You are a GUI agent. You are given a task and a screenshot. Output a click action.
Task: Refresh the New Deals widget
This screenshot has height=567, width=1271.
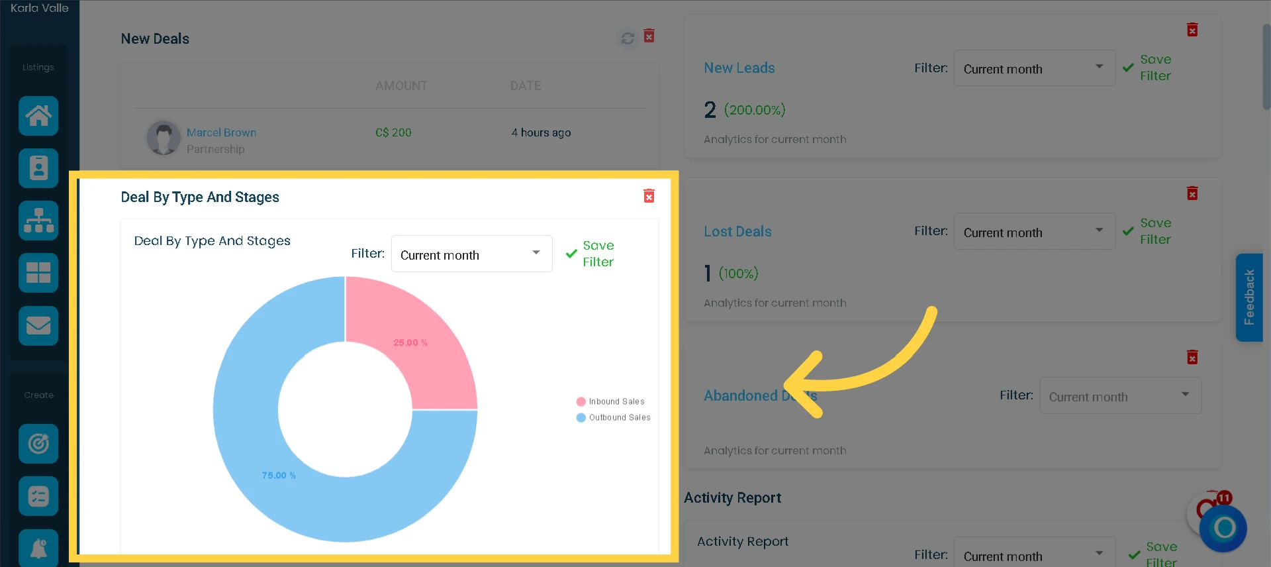coord(628,38)
